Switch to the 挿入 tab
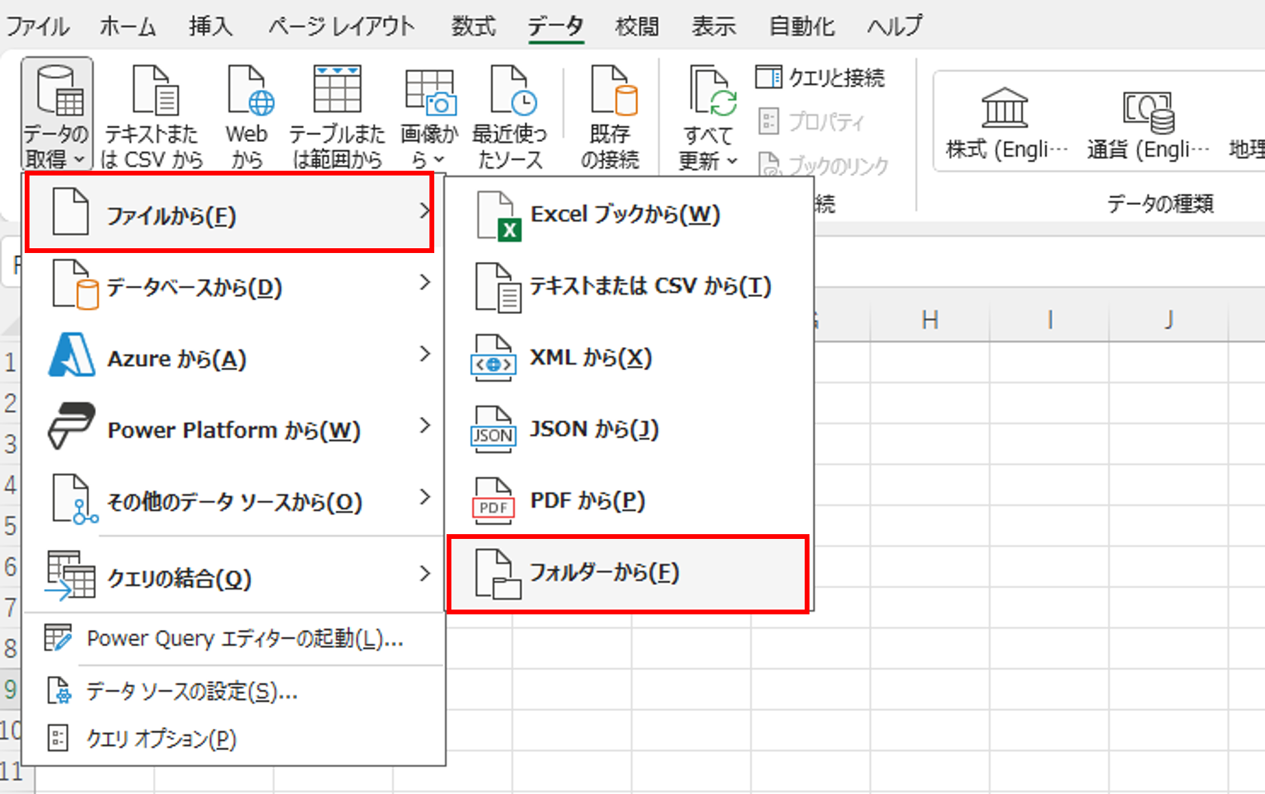Image resolution: width=1265 pixels, height=794 pixels. [x=211, y=26]
